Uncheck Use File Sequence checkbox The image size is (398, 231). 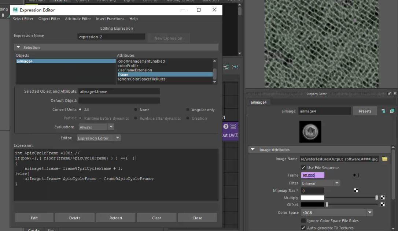[x=303, y=168]
